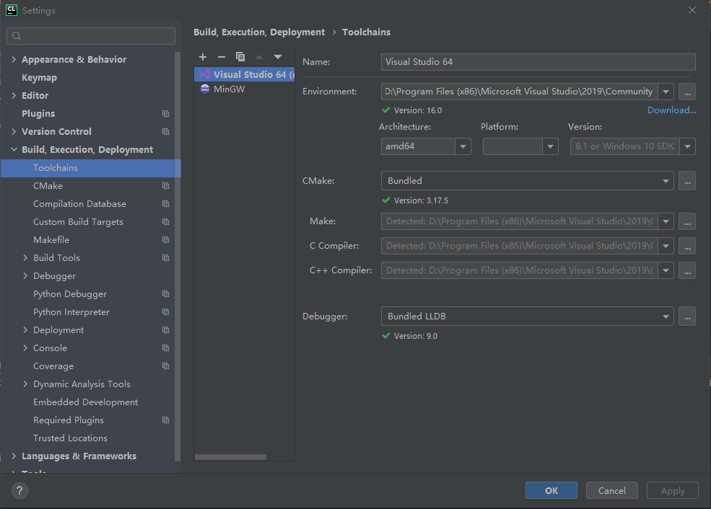The height and width of the screenshot is (509, 711).
Task: Browse for the Make executable
Action: click(x=687, y=221)
